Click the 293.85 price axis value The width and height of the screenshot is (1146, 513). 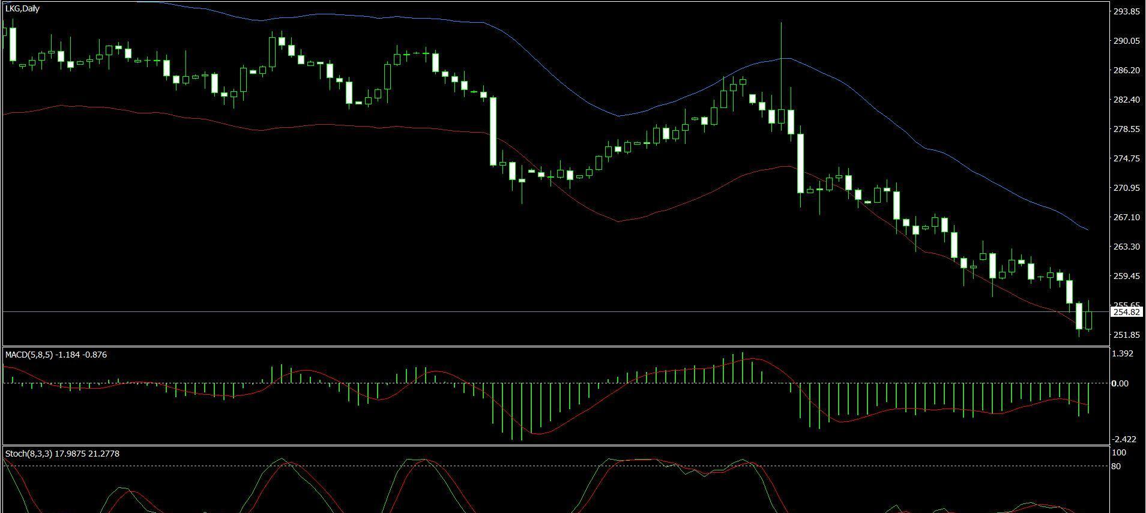click(1126, 11)
